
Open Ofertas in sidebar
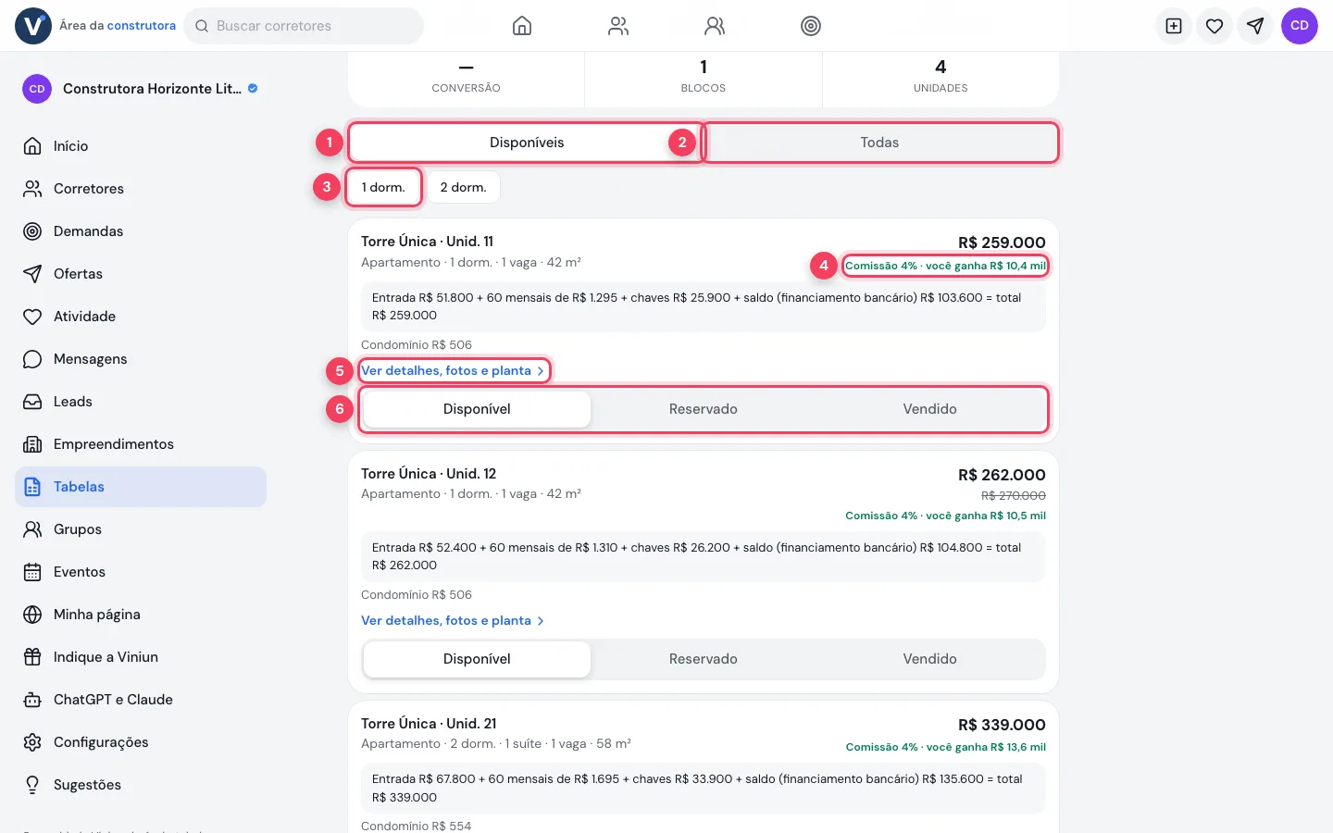click(141, 274)
